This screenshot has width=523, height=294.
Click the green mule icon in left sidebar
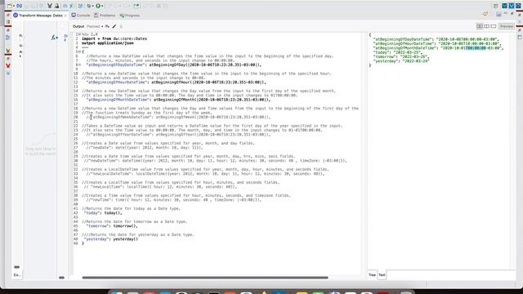click(8, 51)
